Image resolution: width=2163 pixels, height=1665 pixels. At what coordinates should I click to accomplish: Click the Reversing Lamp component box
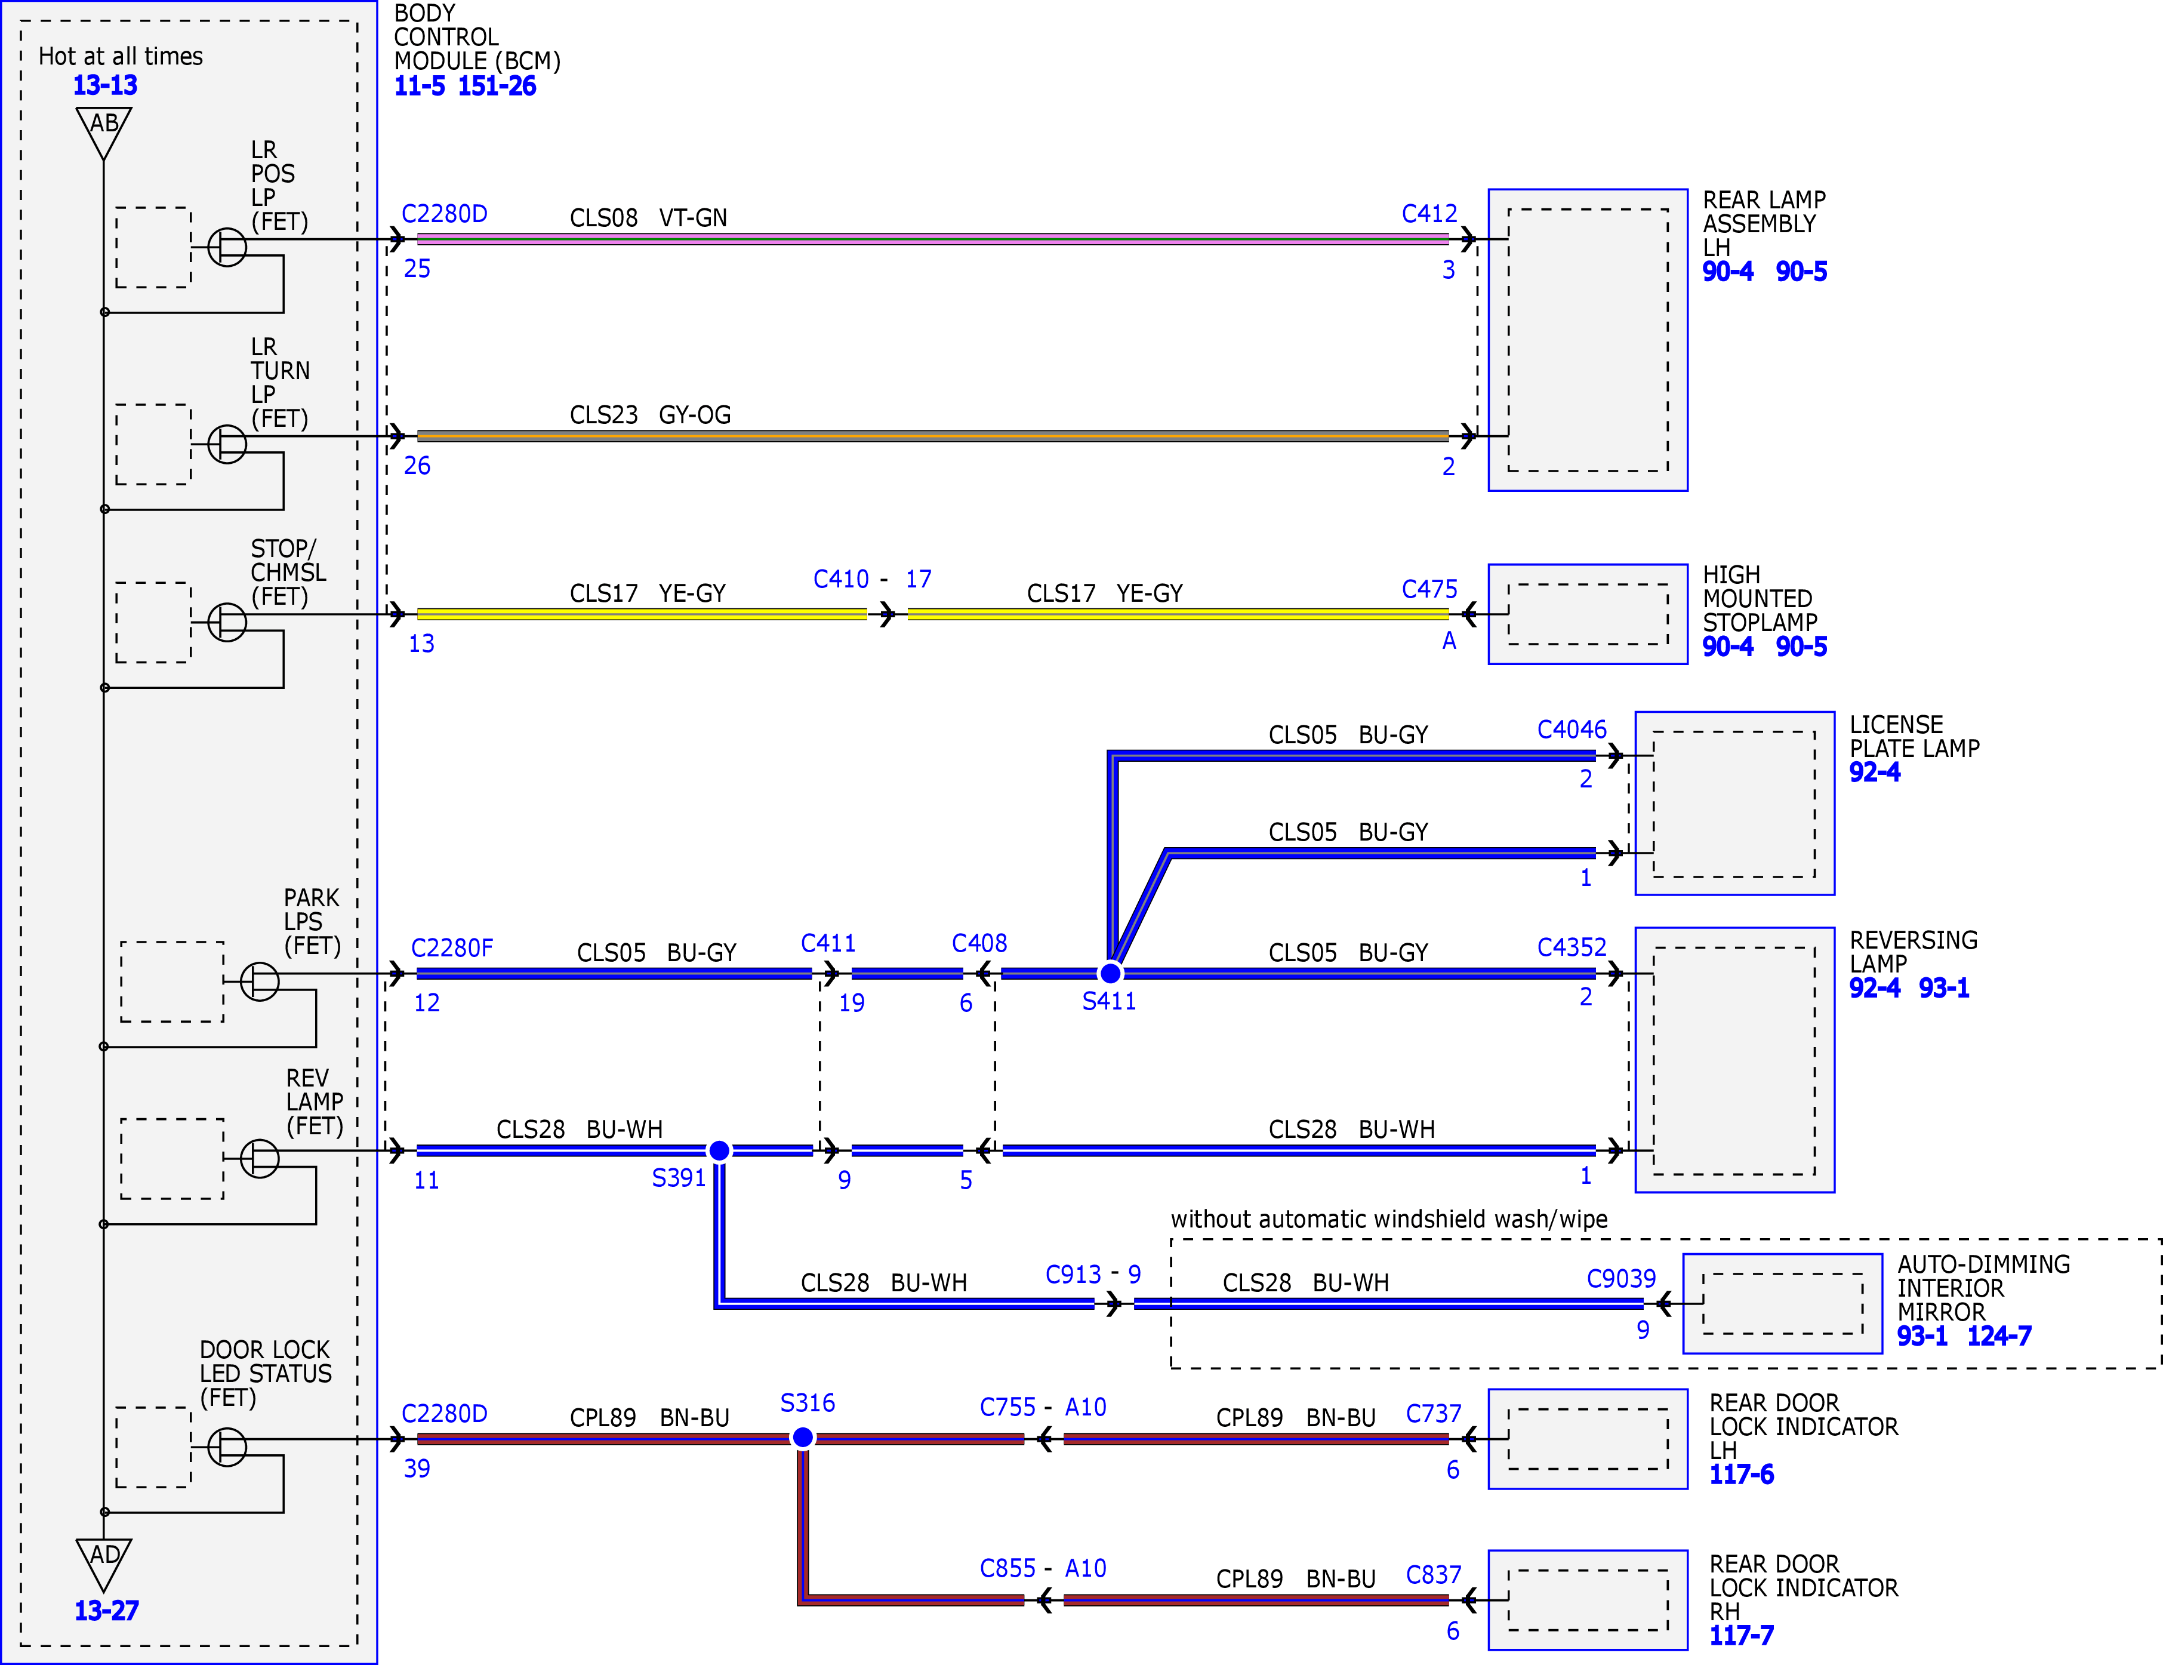click(x=1735, y=1060)
